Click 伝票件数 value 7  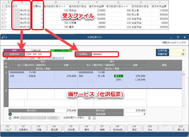coord(177,50)
